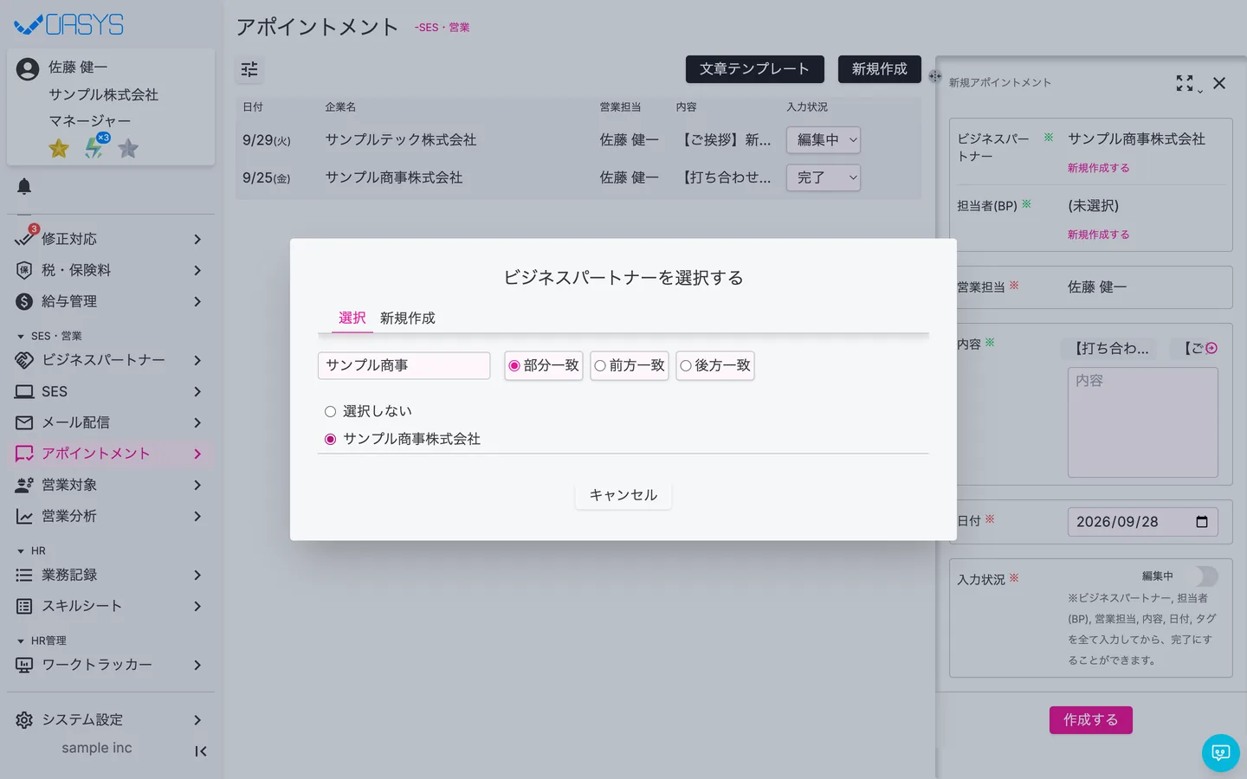This screenshot has width=1247, height=779.
Task: Choose the 選択しない radio option
Action: pyautogui.click(x=330, y=411)
